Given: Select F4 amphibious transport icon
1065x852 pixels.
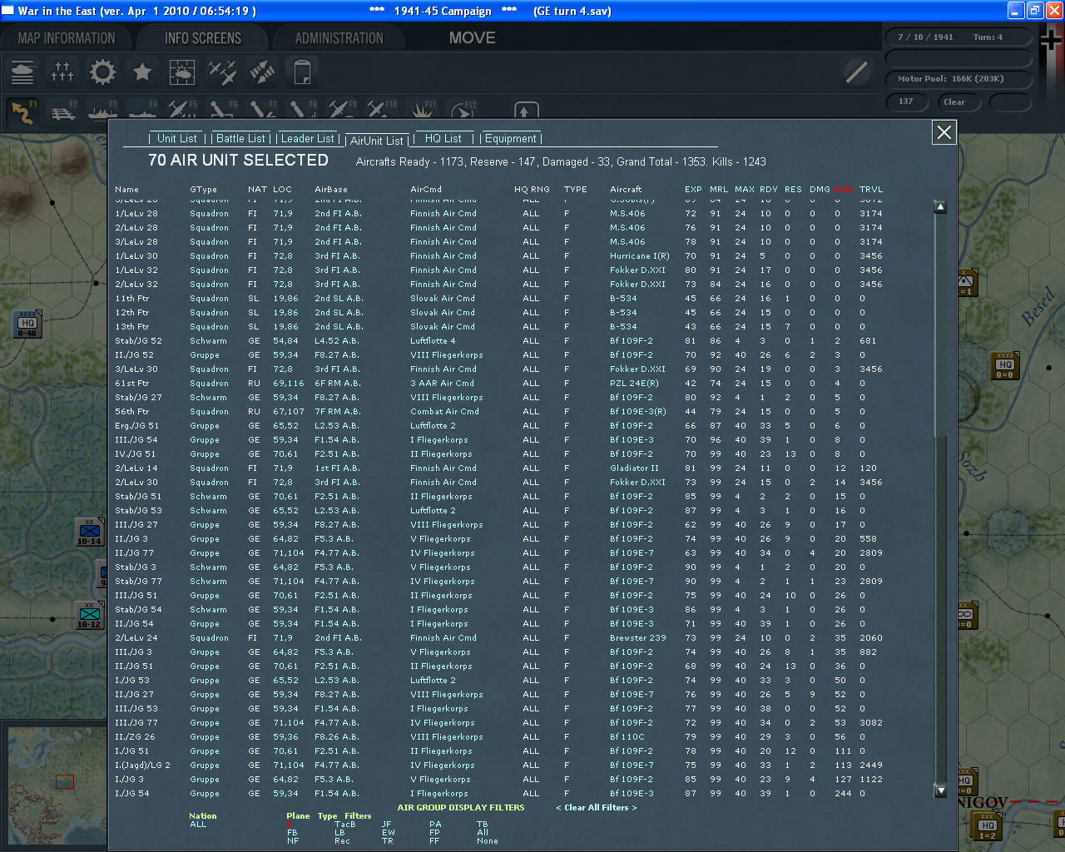Looking at the screenshot, I should click(x=142, y=110).
